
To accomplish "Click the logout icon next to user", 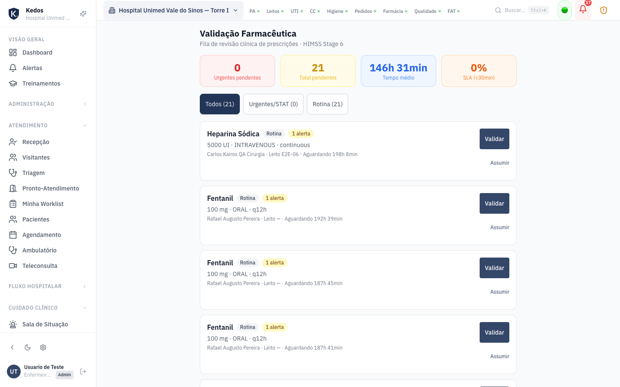I will click(83, 372).
